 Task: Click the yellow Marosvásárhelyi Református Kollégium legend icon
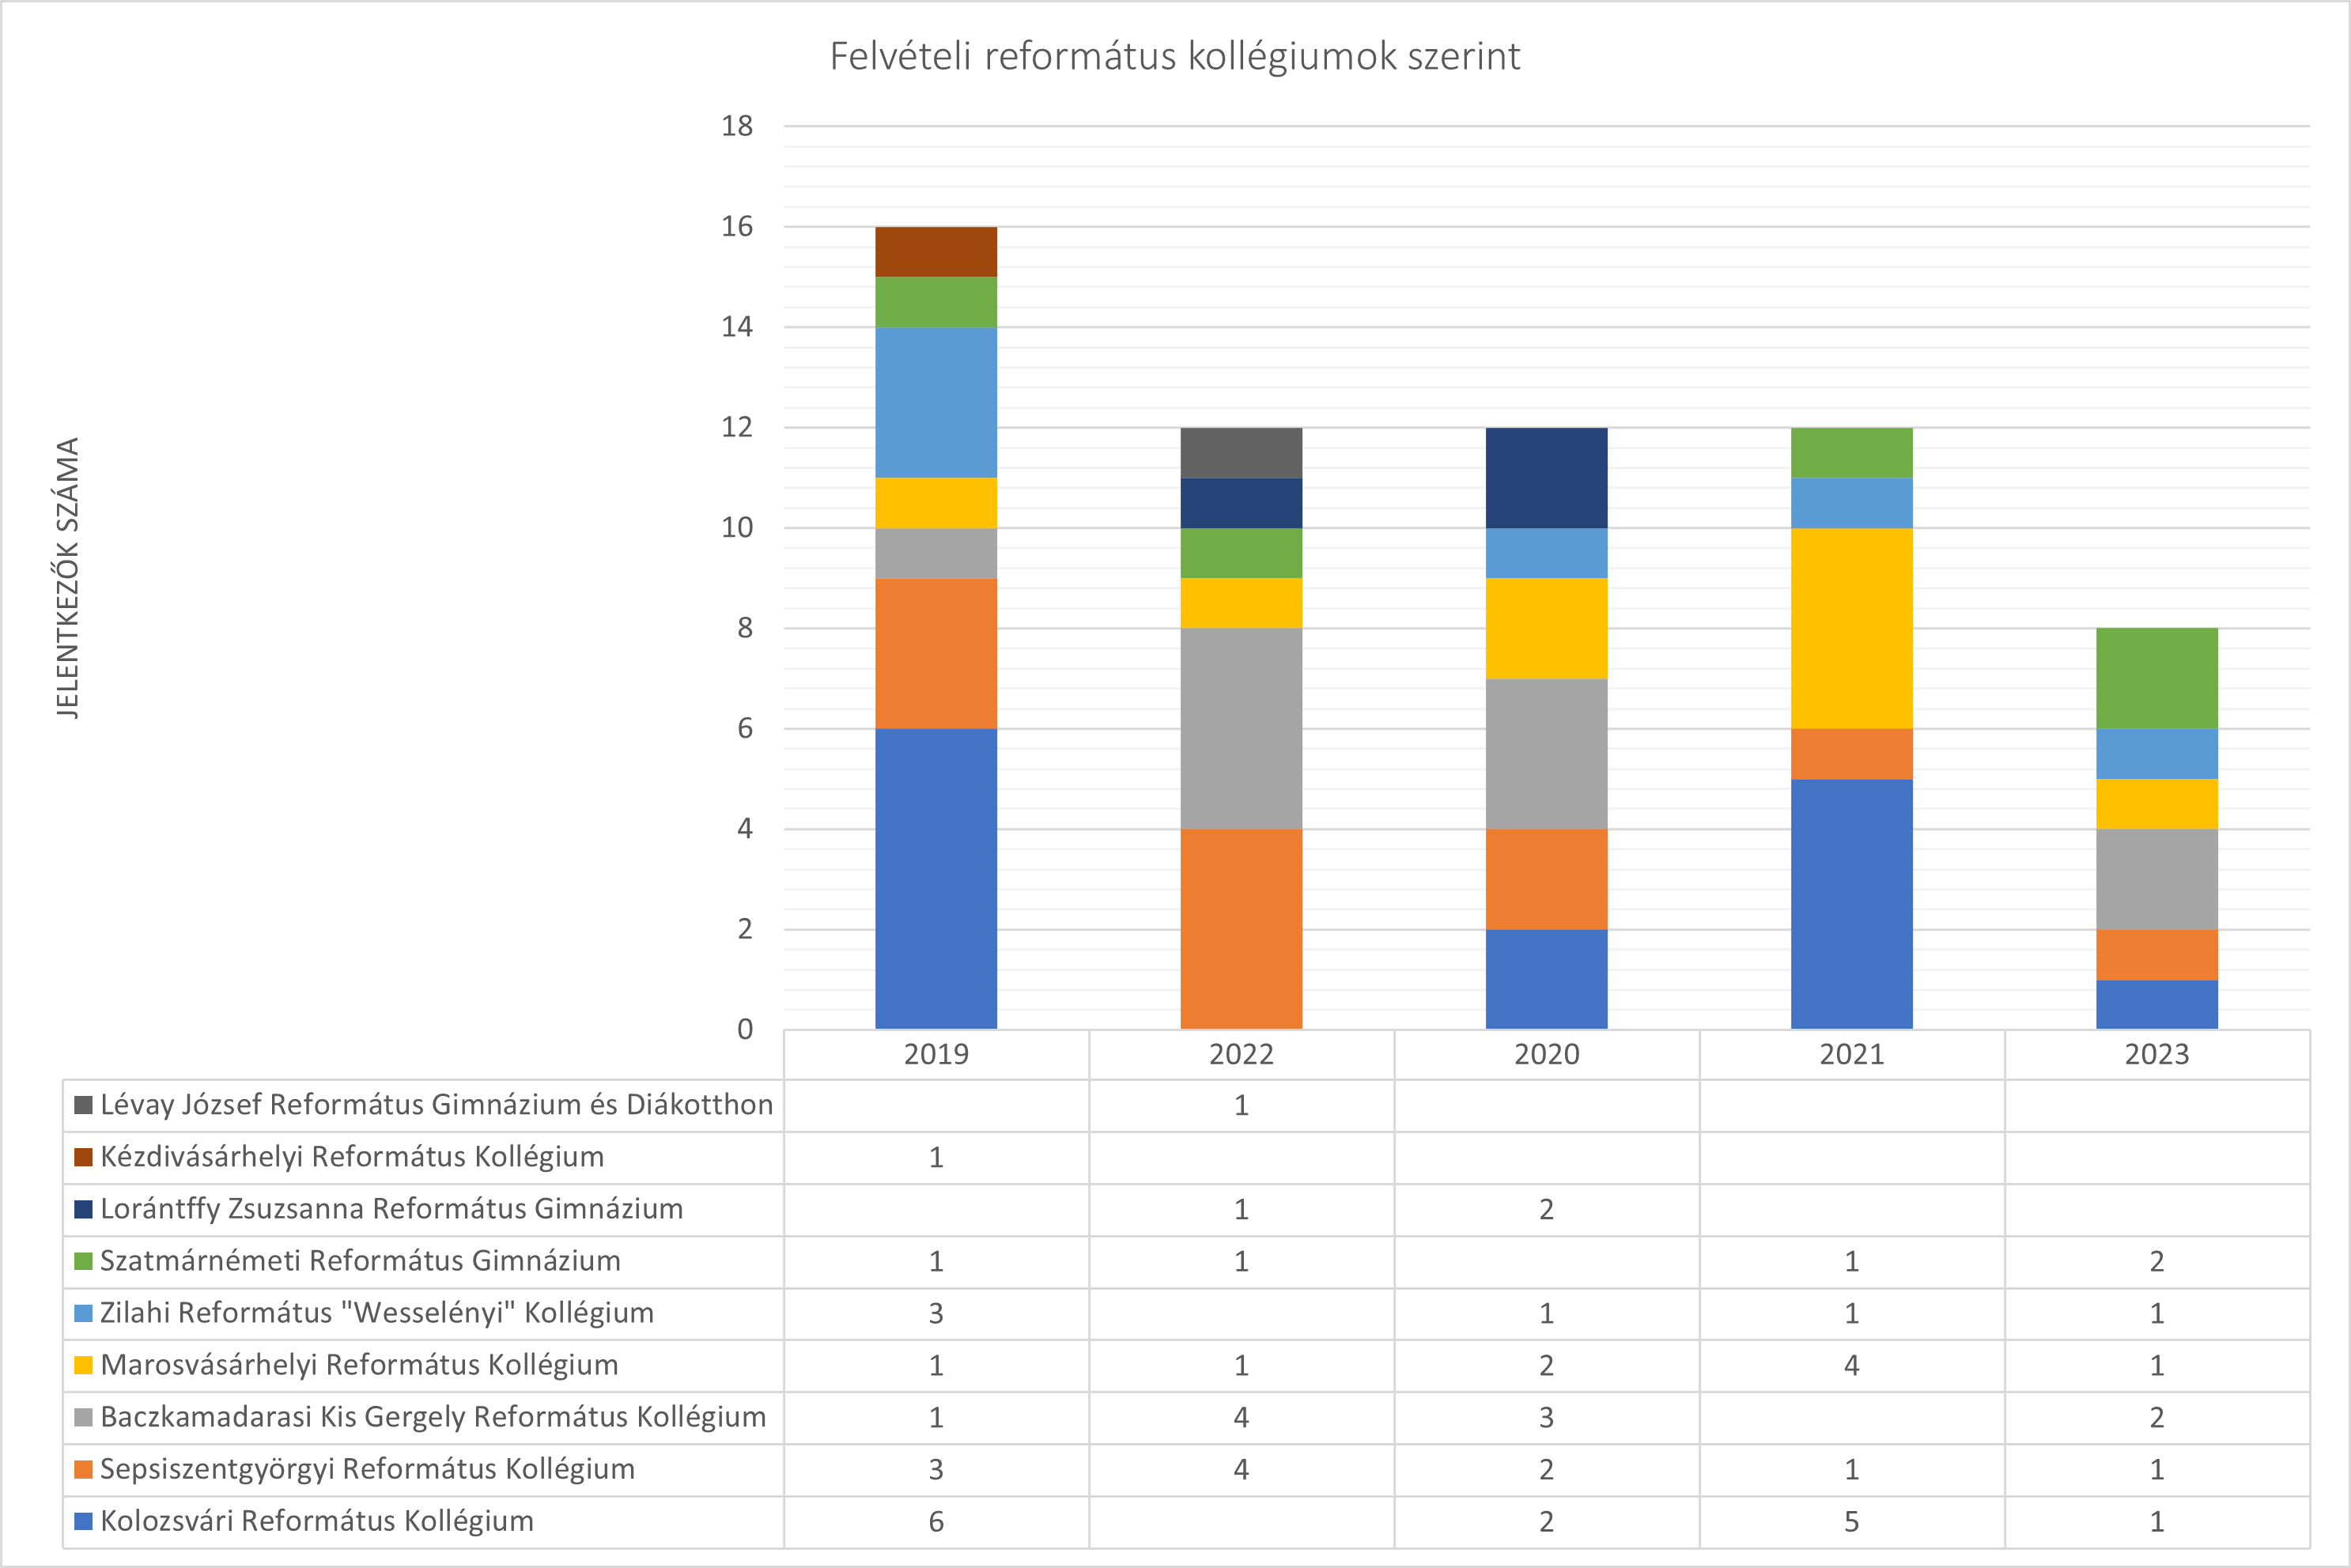point(83,1365)
